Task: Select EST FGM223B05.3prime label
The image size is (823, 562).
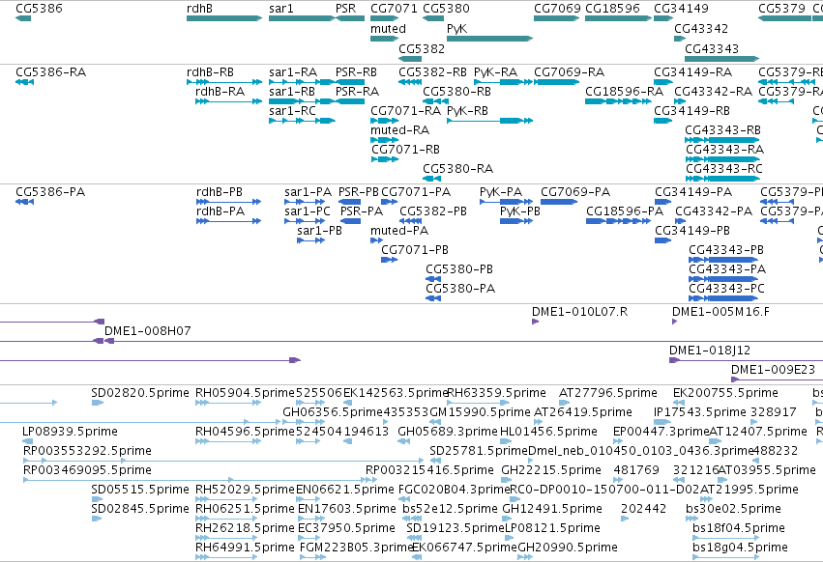Action: [357, 548]
